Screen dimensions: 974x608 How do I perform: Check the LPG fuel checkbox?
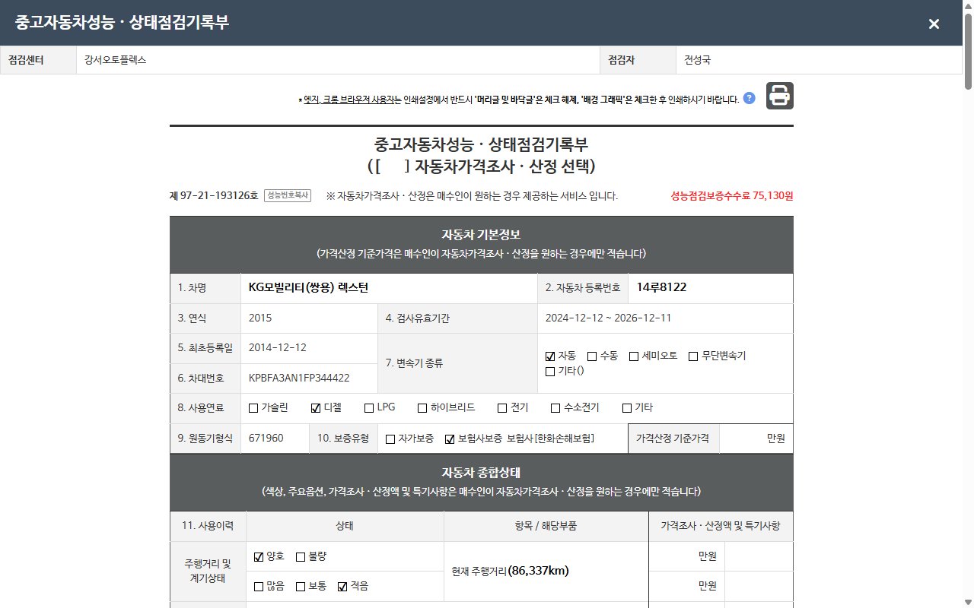pos(369,408)
